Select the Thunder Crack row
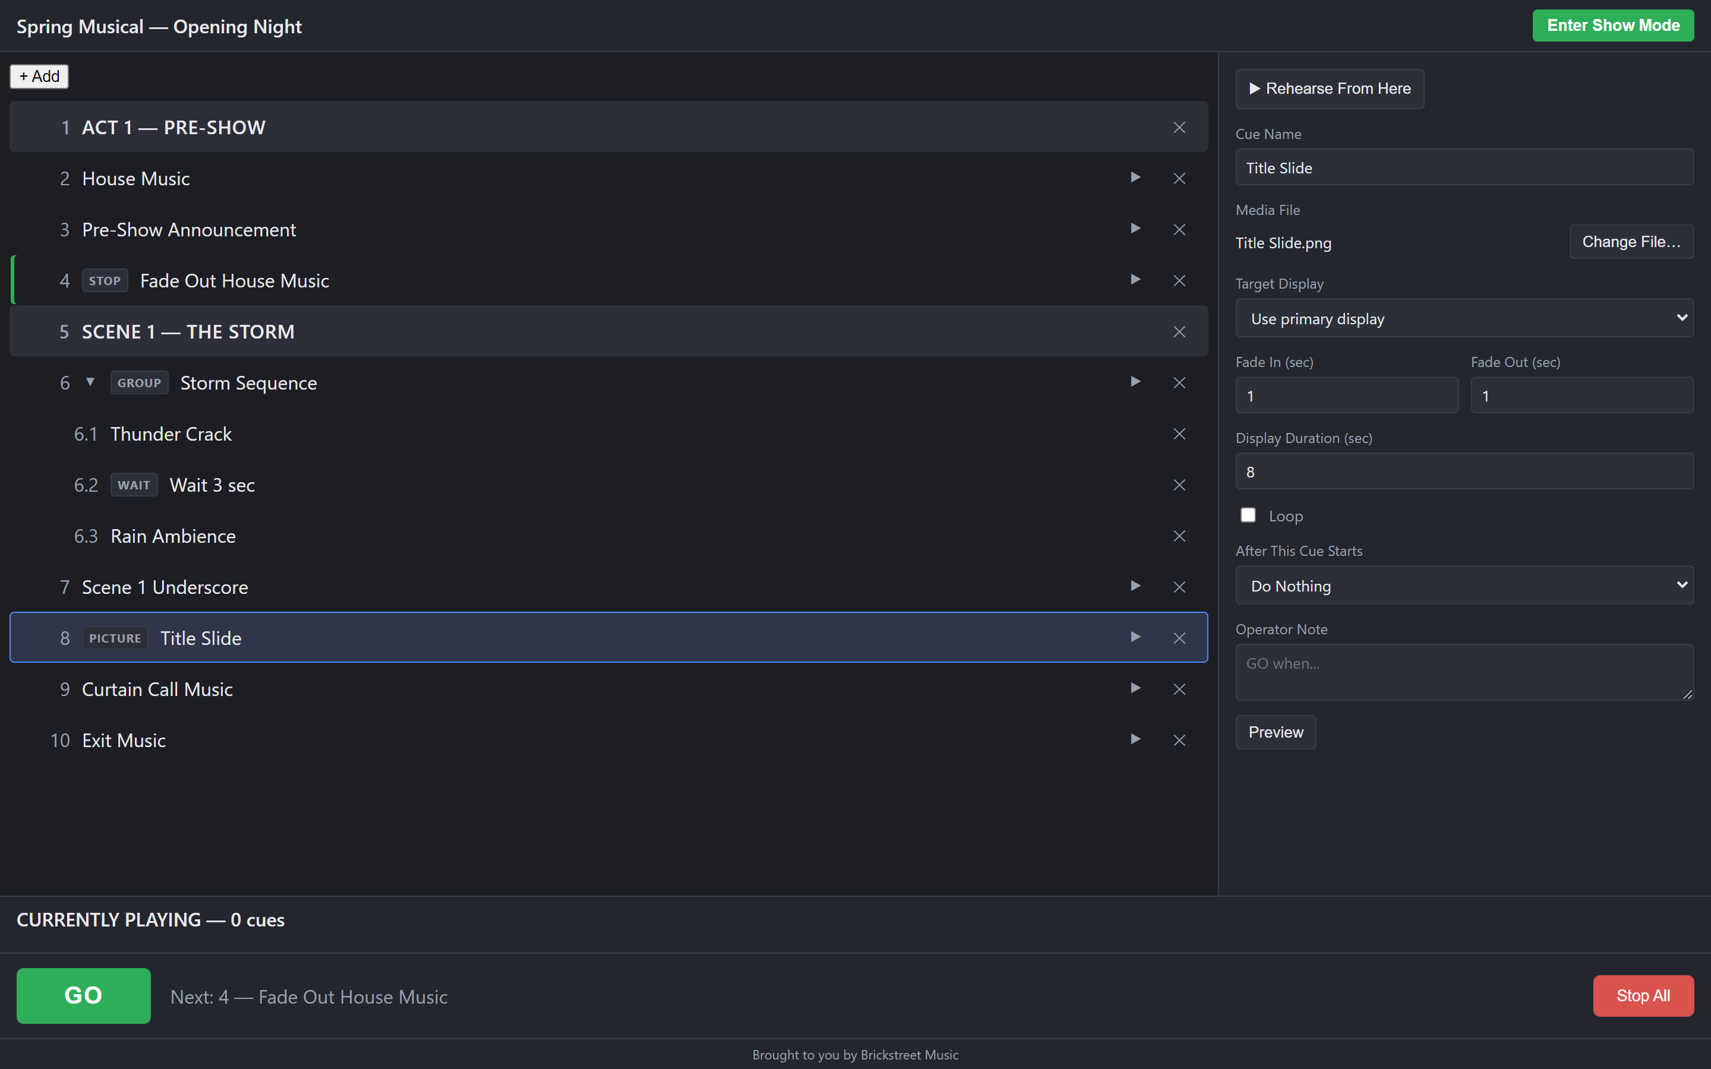Viewport: 1711px width, 1069px height. point(609,434)
